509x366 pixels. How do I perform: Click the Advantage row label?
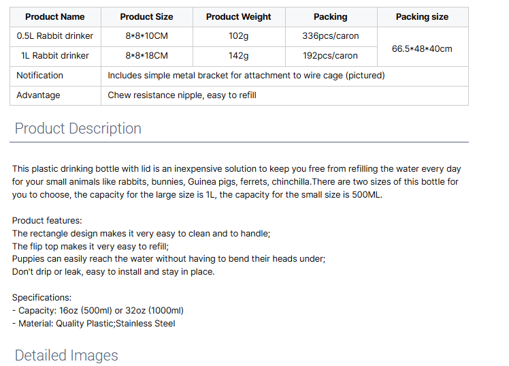(38, 95)
